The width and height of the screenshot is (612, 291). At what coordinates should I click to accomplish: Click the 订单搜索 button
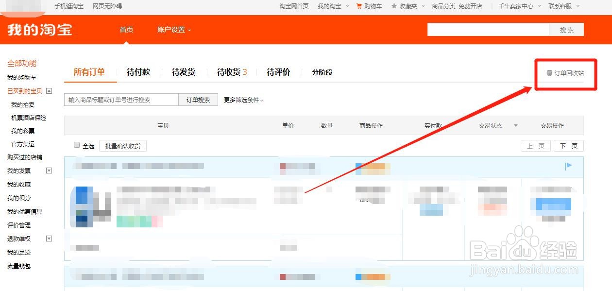[198, 100]
